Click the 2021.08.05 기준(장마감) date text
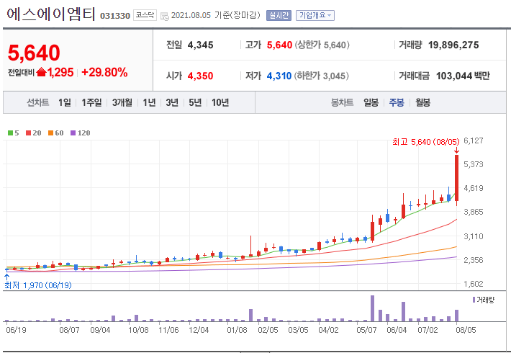This screenshot has height=353, width=511. [x=216, y=15]
